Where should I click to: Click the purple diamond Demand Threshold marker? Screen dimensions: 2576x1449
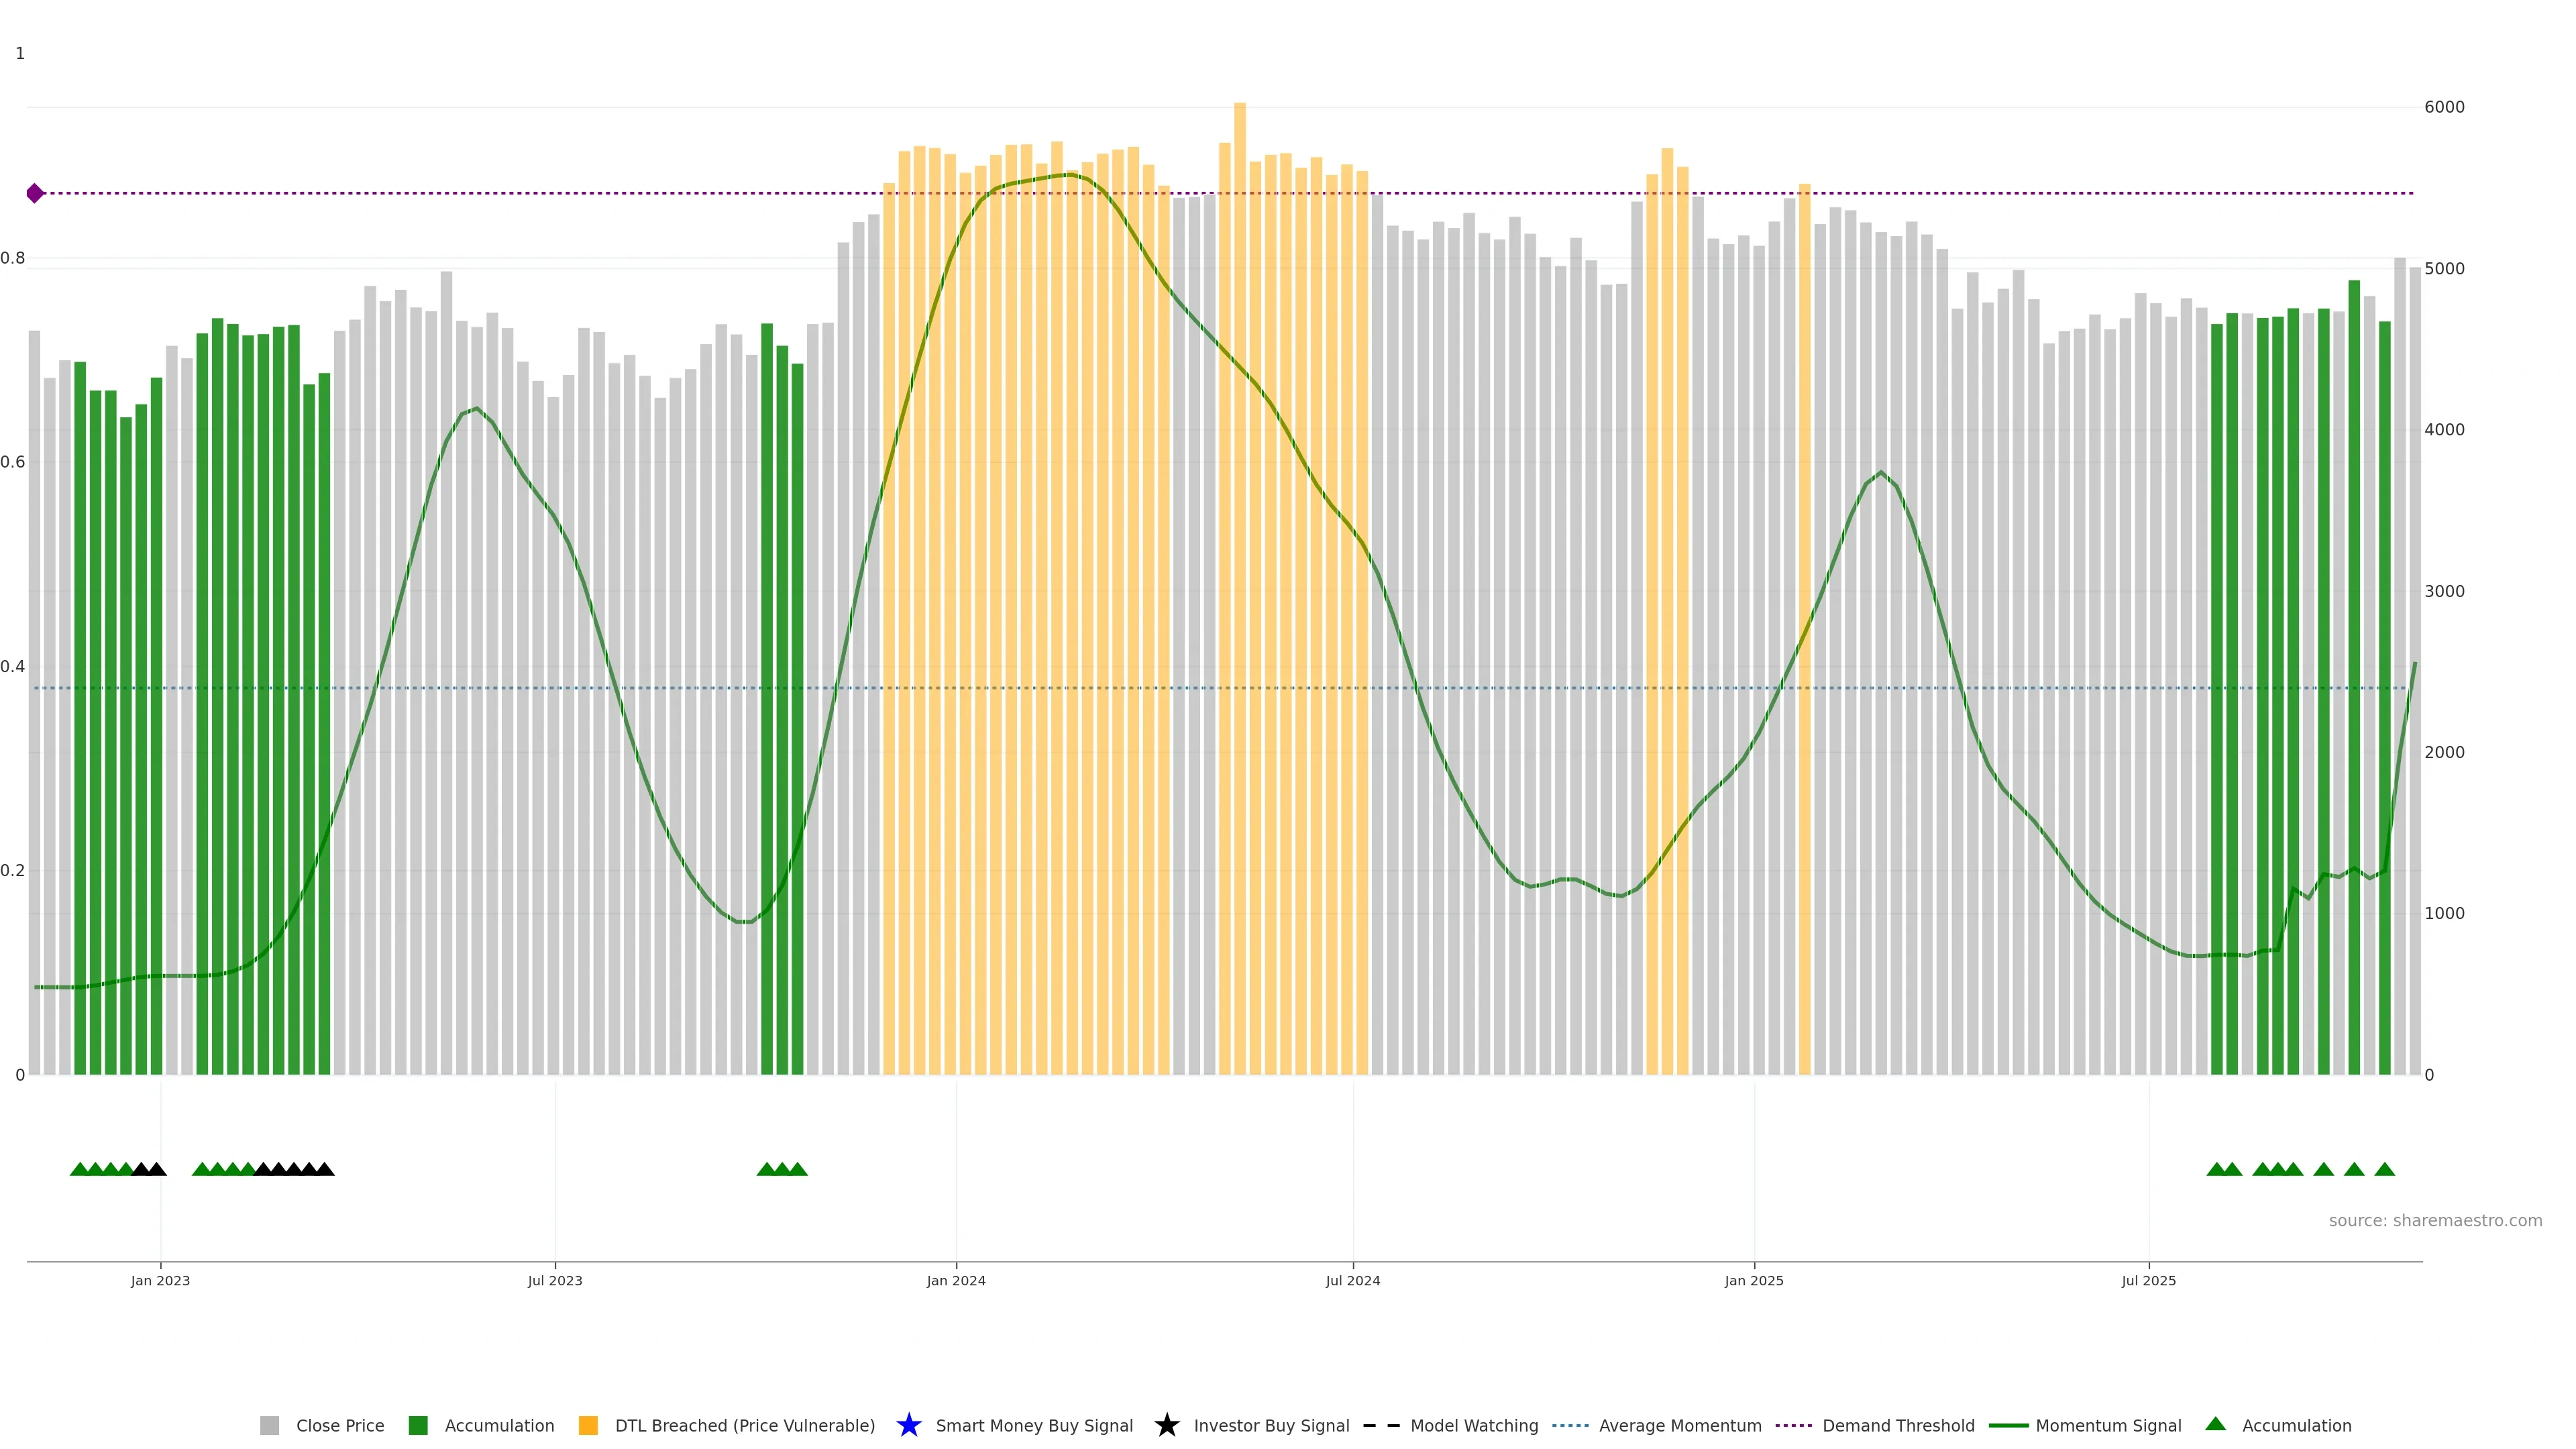pyautogui.click(x=35, y=193)
